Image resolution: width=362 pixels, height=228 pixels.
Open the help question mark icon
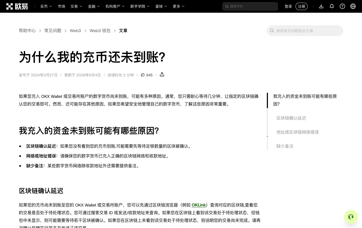tap(342, 6)
